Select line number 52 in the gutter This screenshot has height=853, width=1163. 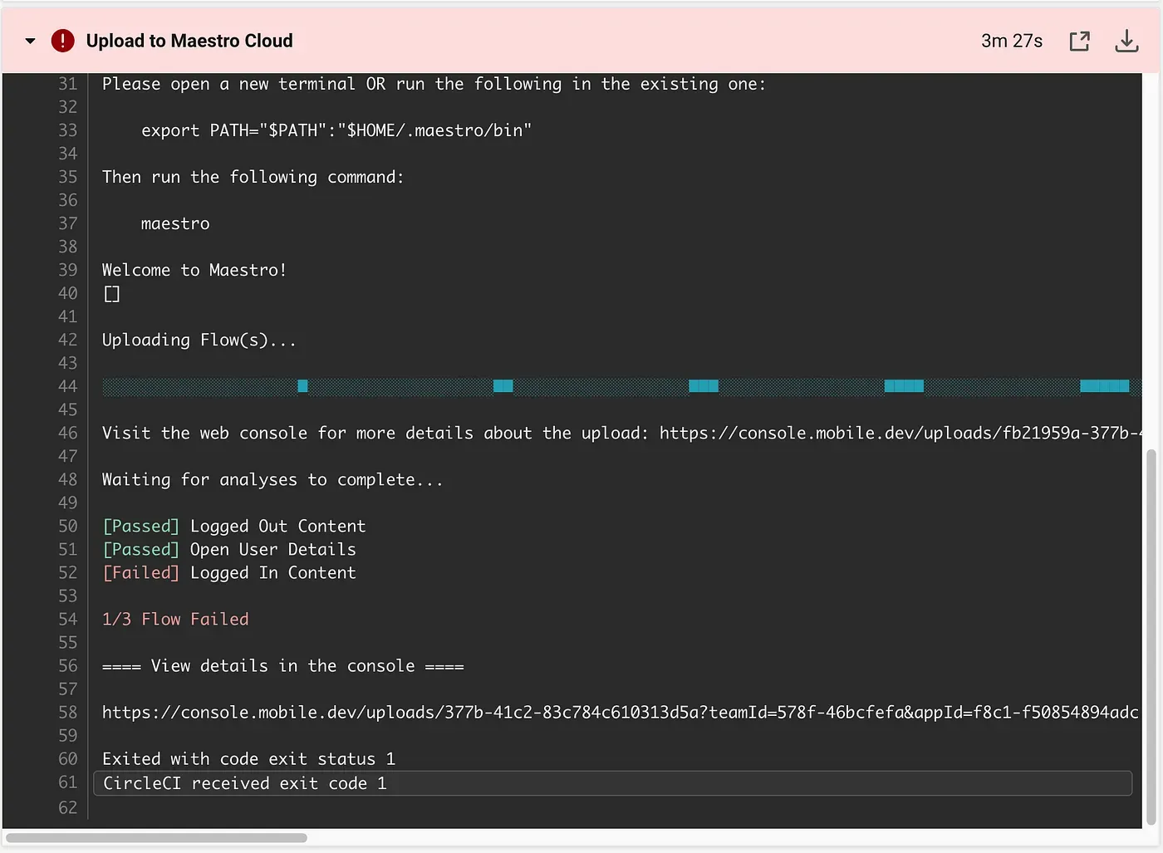[67, 573]
